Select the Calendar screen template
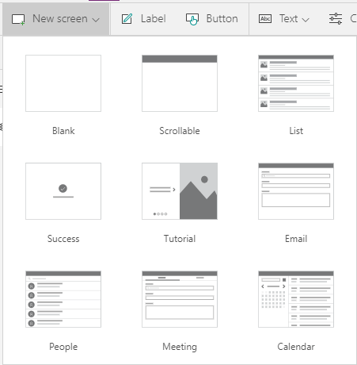Image resolution: width=357 pixels, height=365 pixels. (x=296, y=299)
